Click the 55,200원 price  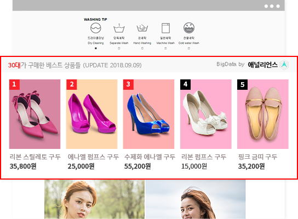(x=137, y=166)
